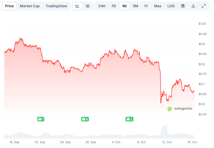The width and height of the screenshot is (214, 148).
Task: Select the 1M time range
Action: click(124, 6)
